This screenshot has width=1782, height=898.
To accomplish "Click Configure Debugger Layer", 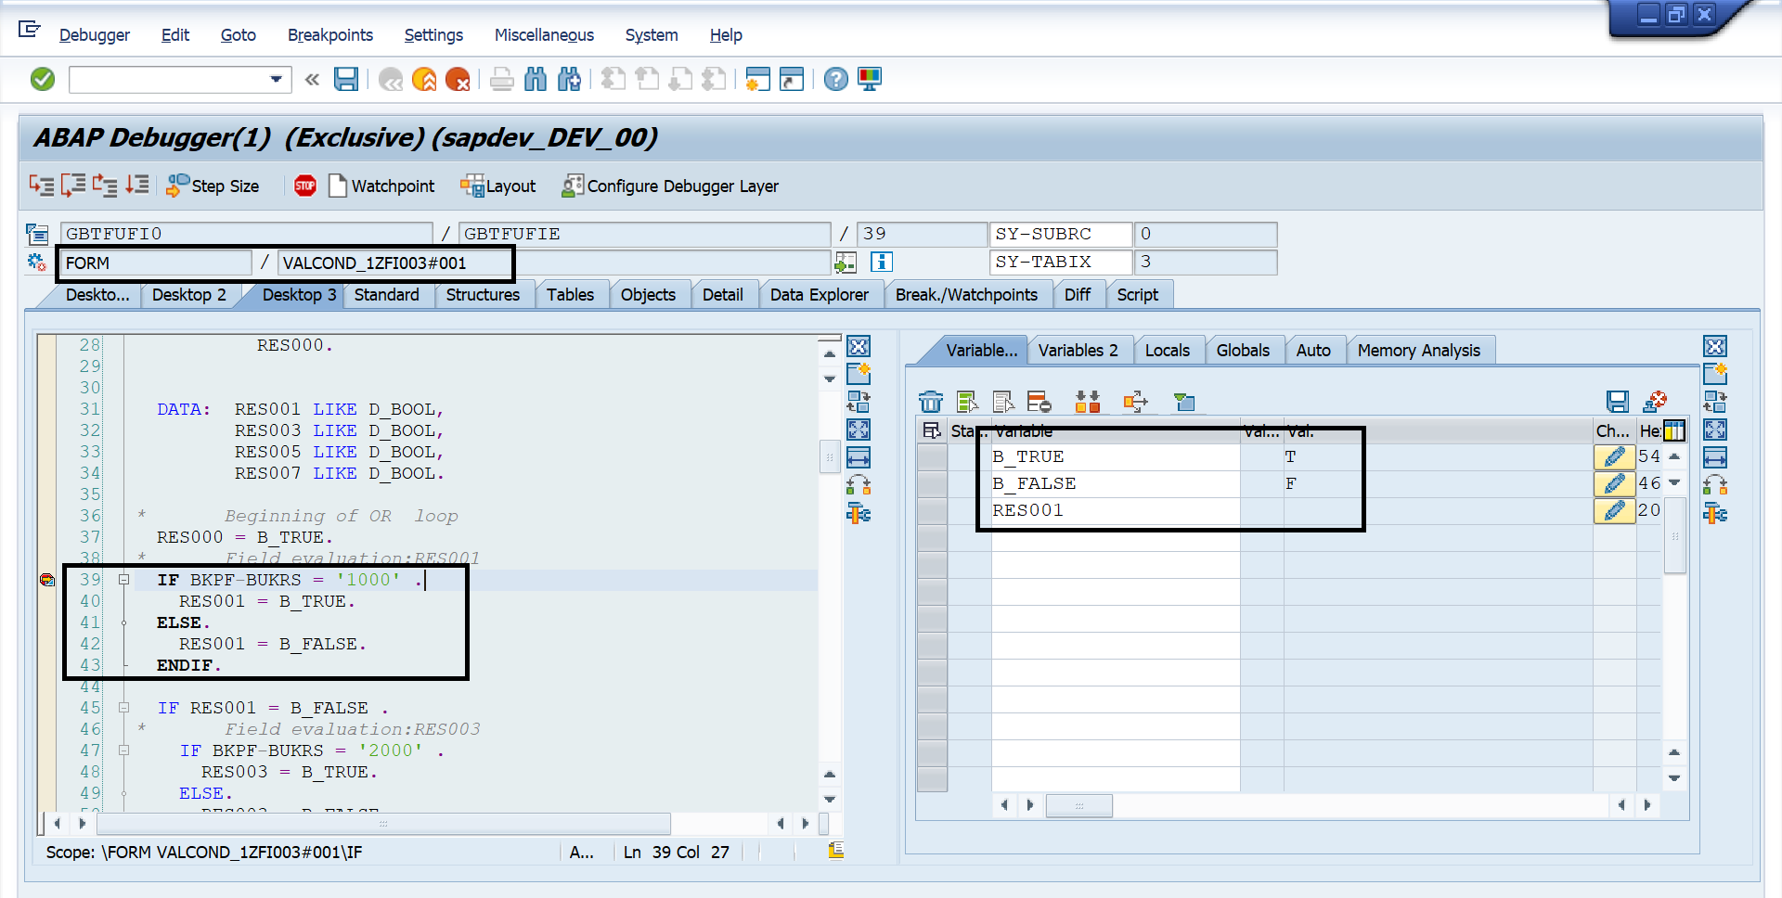I will (x=670, y=186).
